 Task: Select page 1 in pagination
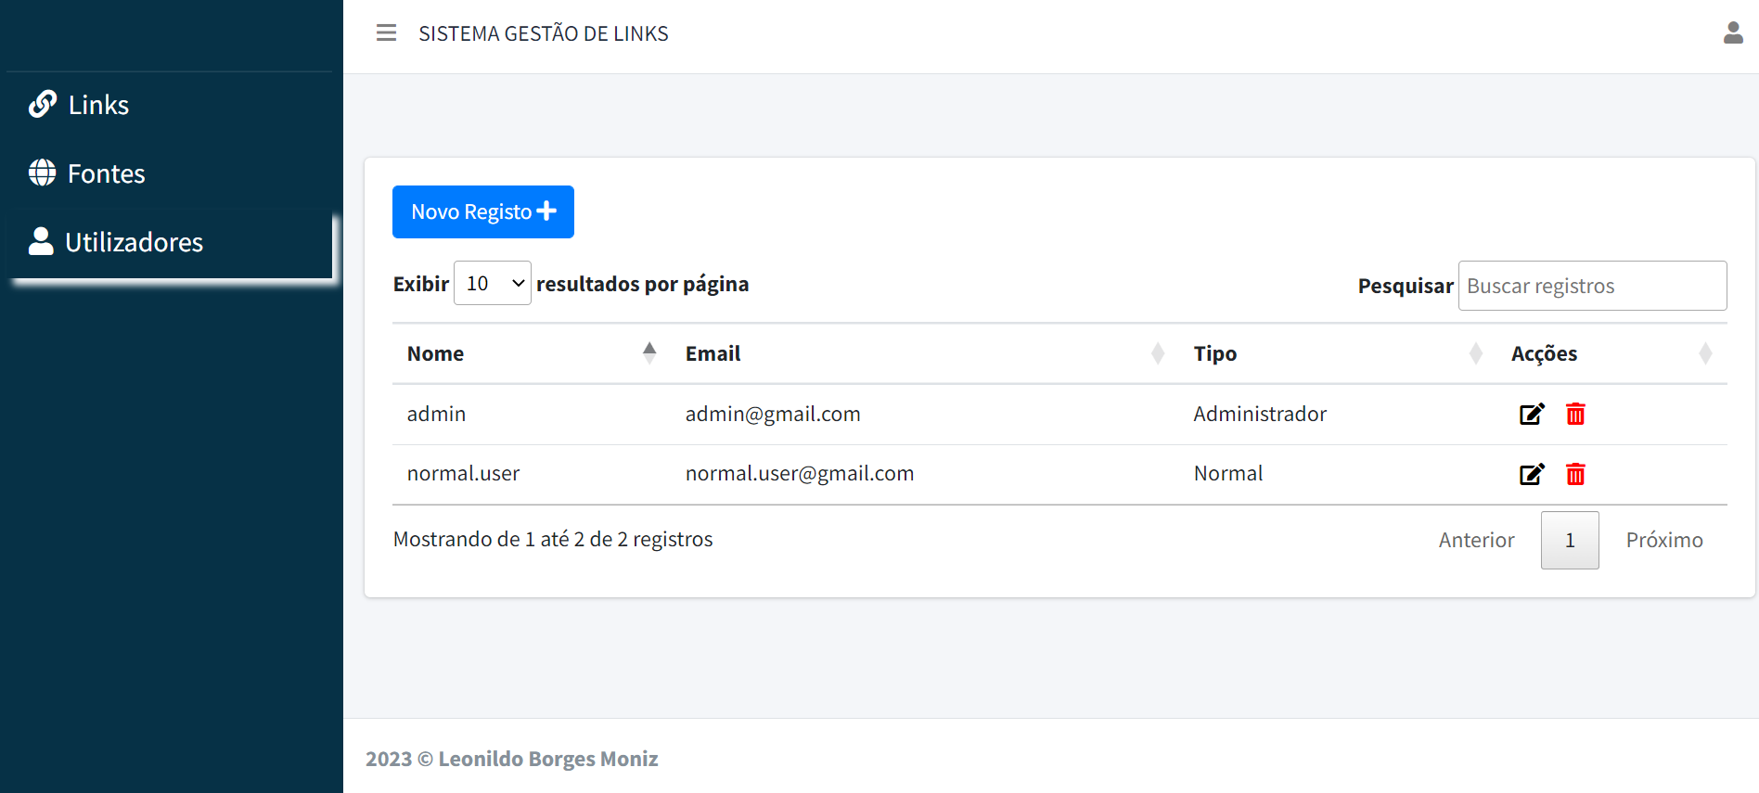coord(1570,539)
